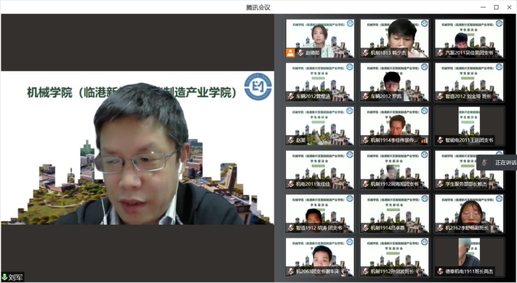The image size is (517, 283).
Task: Maximize the 腾讯会议 window
Action: click(x=496, y=7)
